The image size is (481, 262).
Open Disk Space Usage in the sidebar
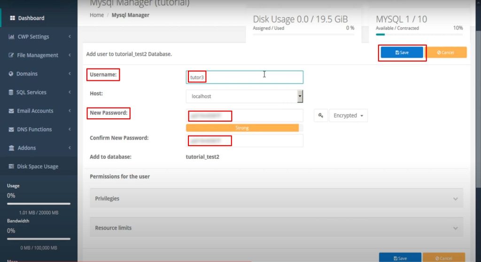tap(38, 167)
